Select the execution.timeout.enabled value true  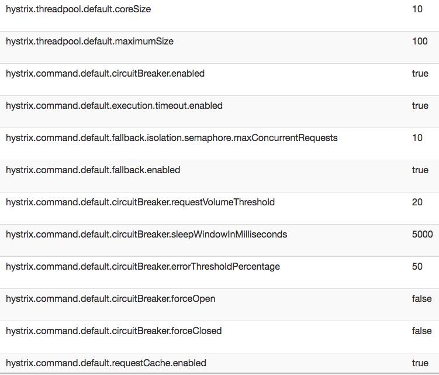[x=420, y=106]
